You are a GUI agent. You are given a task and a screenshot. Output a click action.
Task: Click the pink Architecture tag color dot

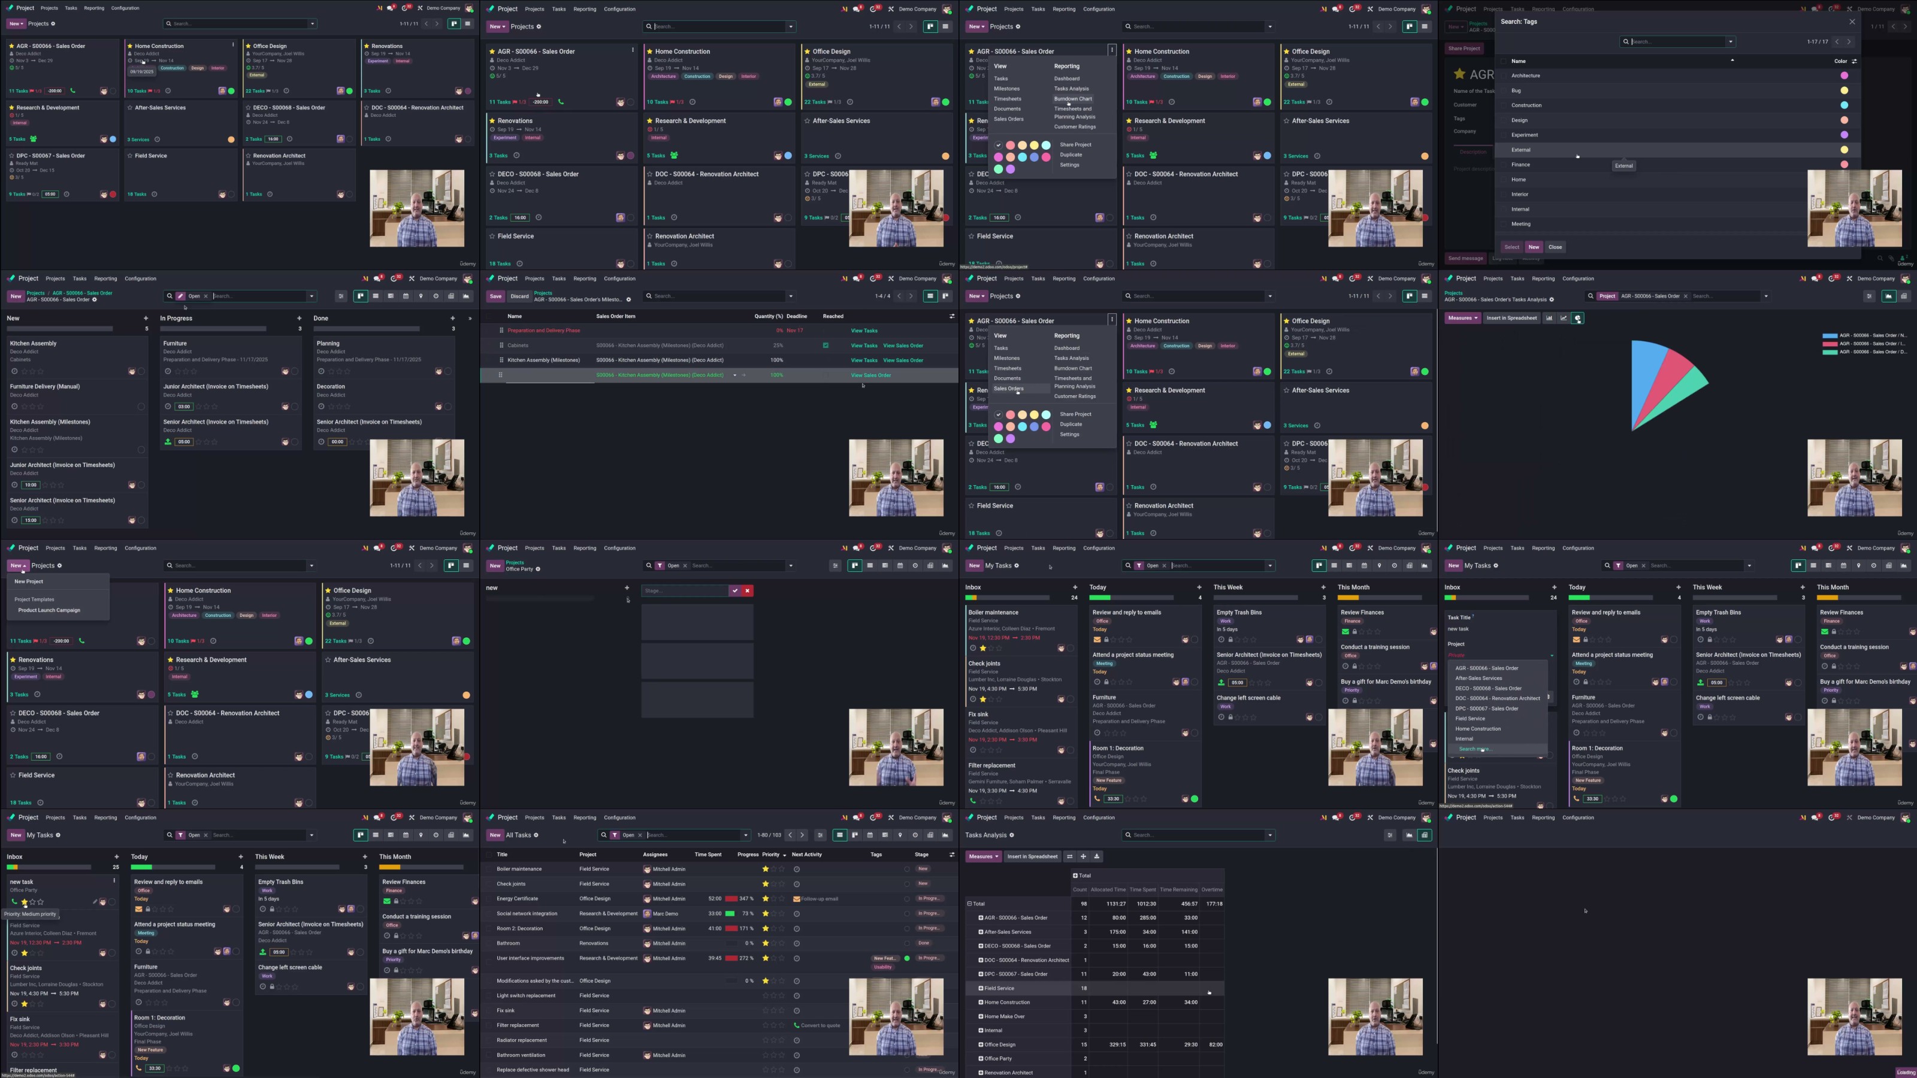click(1844, 75)
